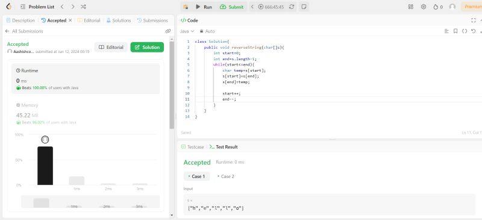The image size is (482, 220).
Task: Switch to the Test Result tab
Action: (224, 147)
